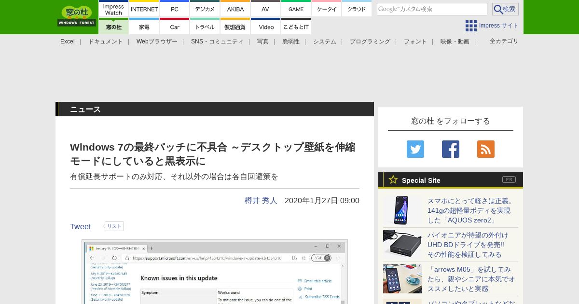Open 仮想通貨 tab
This screenshot has height=304, width=579.
pos(235,27)
